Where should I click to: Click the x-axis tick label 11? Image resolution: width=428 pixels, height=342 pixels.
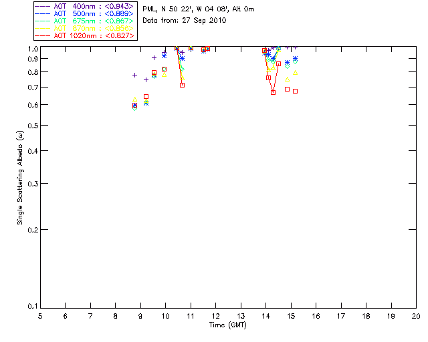[191, 316]
